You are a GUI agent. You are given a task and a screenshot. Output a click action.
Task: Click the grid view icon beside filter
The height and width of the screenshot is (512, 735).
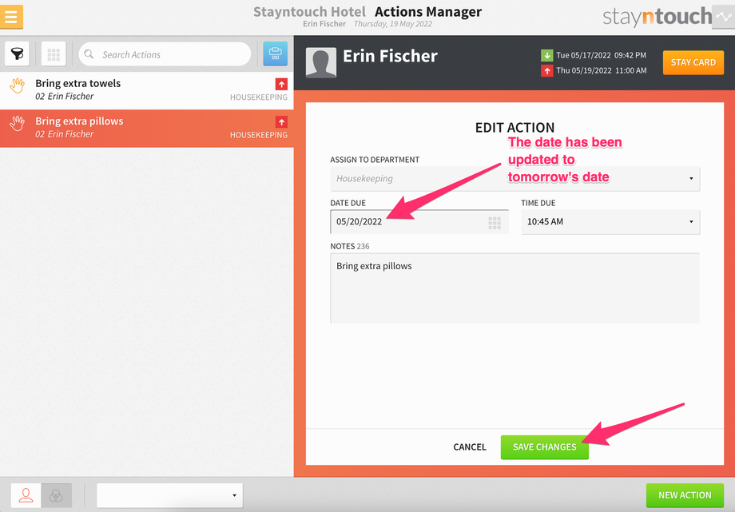pos(54,54)
